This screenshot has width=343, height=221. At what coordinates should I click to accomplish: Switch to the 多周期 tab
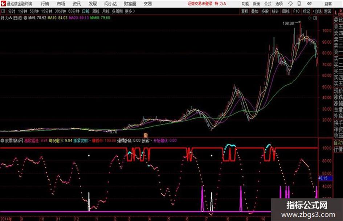[x=117, y=11]
